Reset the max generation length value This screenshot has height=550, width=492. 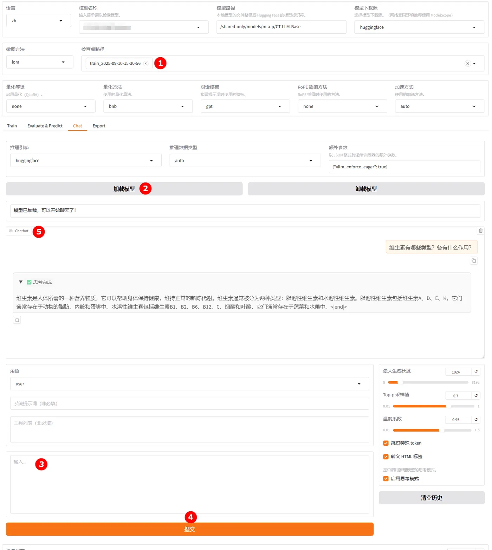(x=476, y=372)
